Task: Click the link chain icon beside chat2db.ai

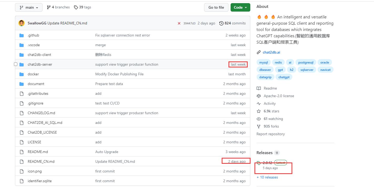Action: [x=259, y=52]
